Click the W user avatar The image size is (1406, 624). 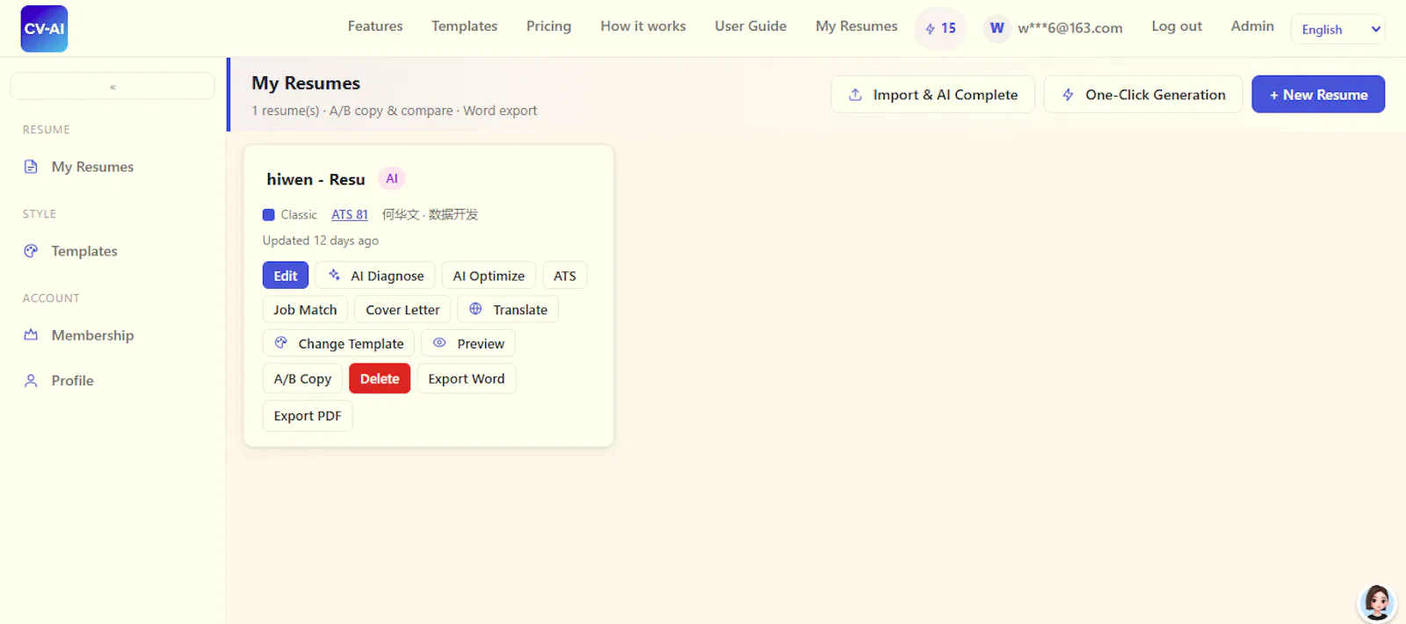point(997,28)
